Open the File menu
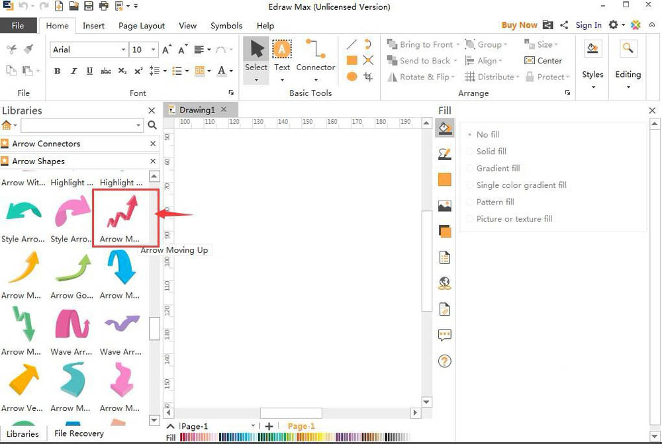 click(x=18, y=25)
